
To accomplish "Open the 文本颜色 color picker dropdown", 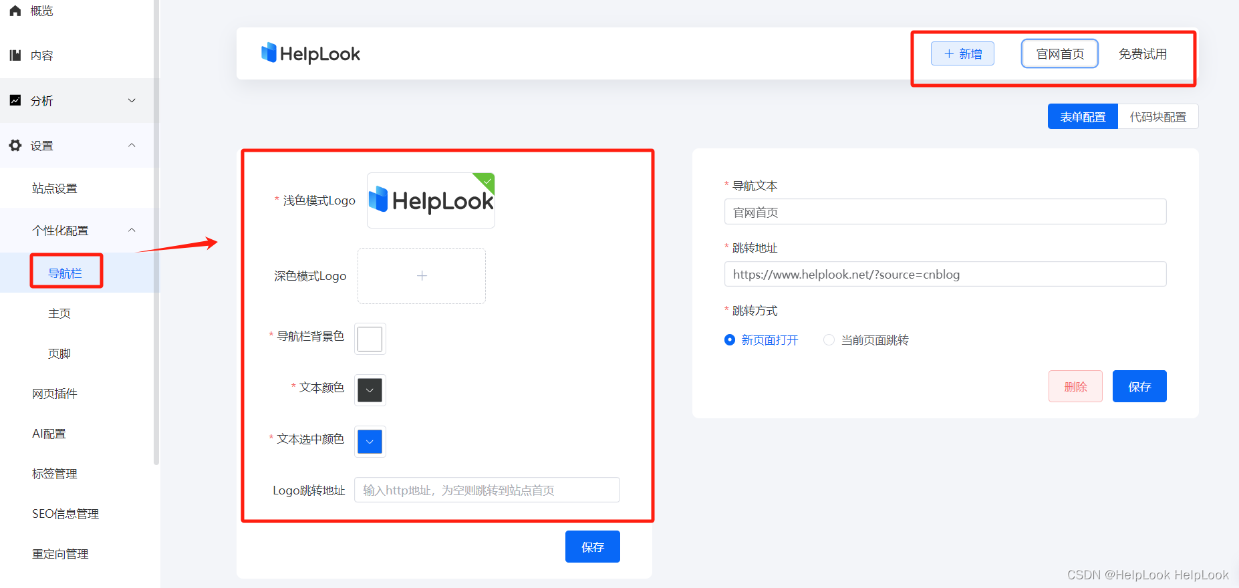I will [x=370, y=390].
